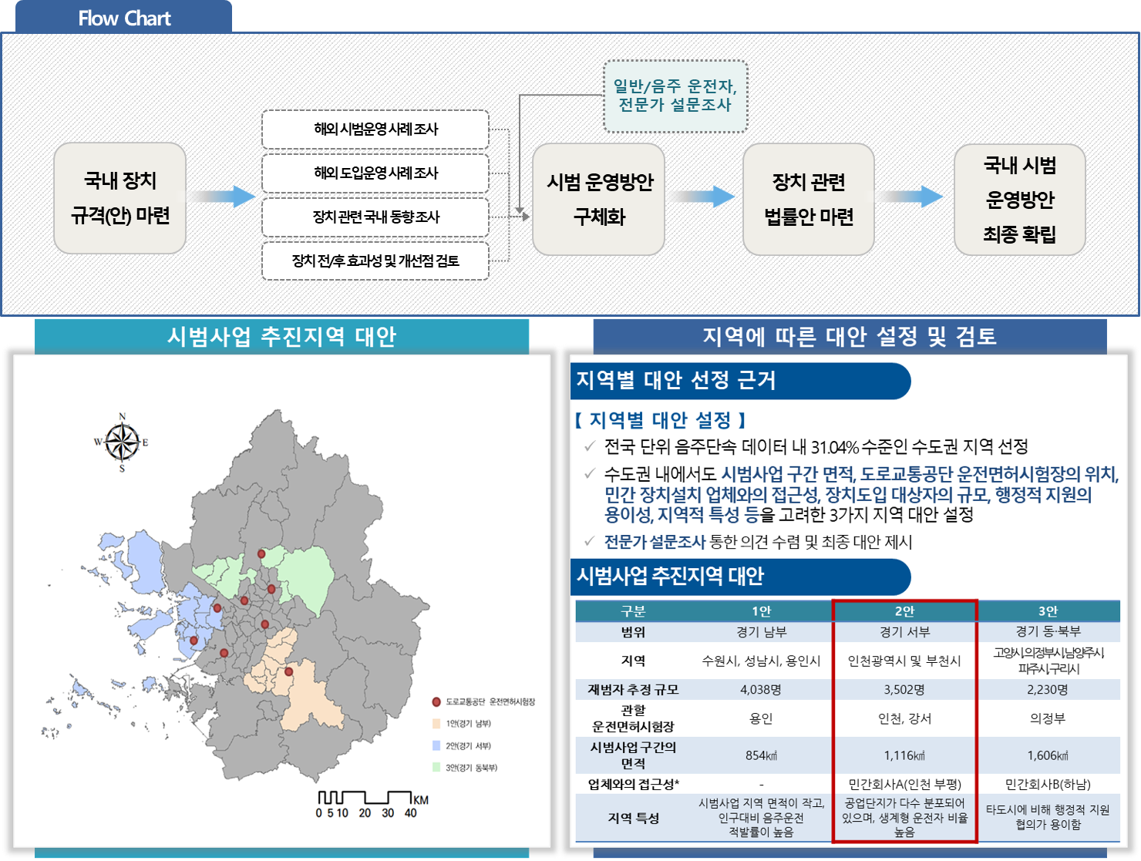Click the checkmark beside 전국 단위 음주단속 데이터
This screenshot has width=1141, height=861.
point(590,446)
